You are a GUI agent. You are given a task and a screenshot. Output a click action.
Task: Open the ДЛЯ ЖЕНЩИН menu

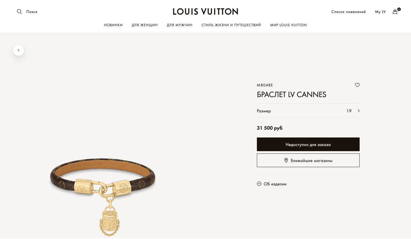click(144, 25)
